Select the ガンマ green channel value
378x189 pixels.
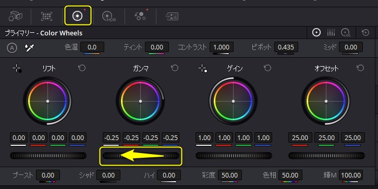pos(151,138)
